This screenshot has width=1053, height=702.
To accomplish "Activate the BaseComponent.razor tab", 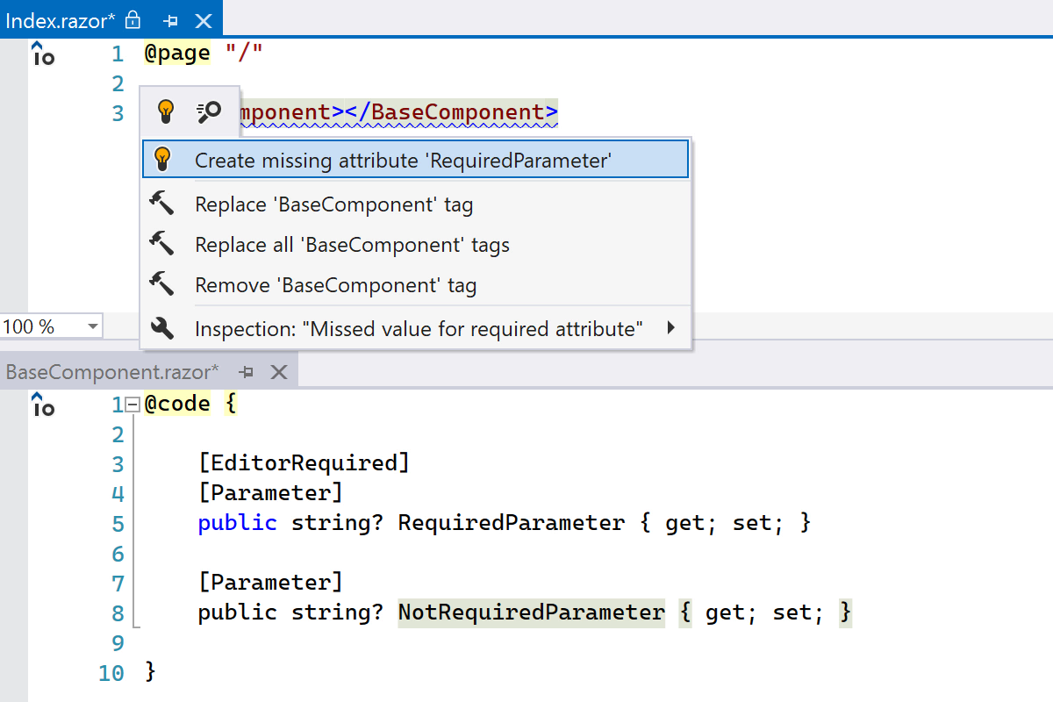I will 111,372.
